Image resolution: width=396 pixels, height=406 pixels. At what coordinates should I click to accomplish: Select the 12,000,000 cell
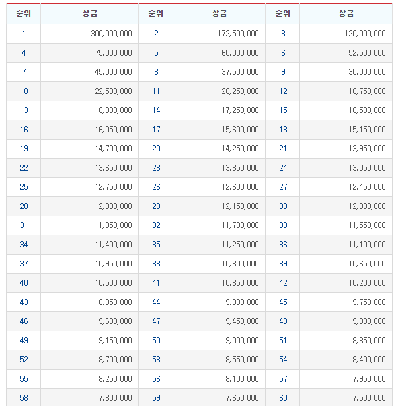click(367, 206)
